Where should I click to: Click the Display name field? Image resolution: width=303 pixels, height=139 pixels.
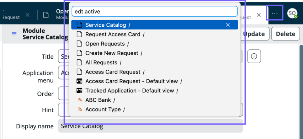point(150,126)
